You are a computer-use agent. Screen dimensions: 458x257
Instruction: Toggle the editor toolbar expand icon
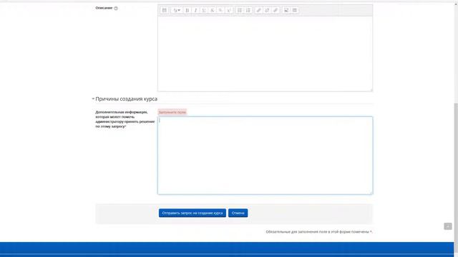tap(165, 10)
